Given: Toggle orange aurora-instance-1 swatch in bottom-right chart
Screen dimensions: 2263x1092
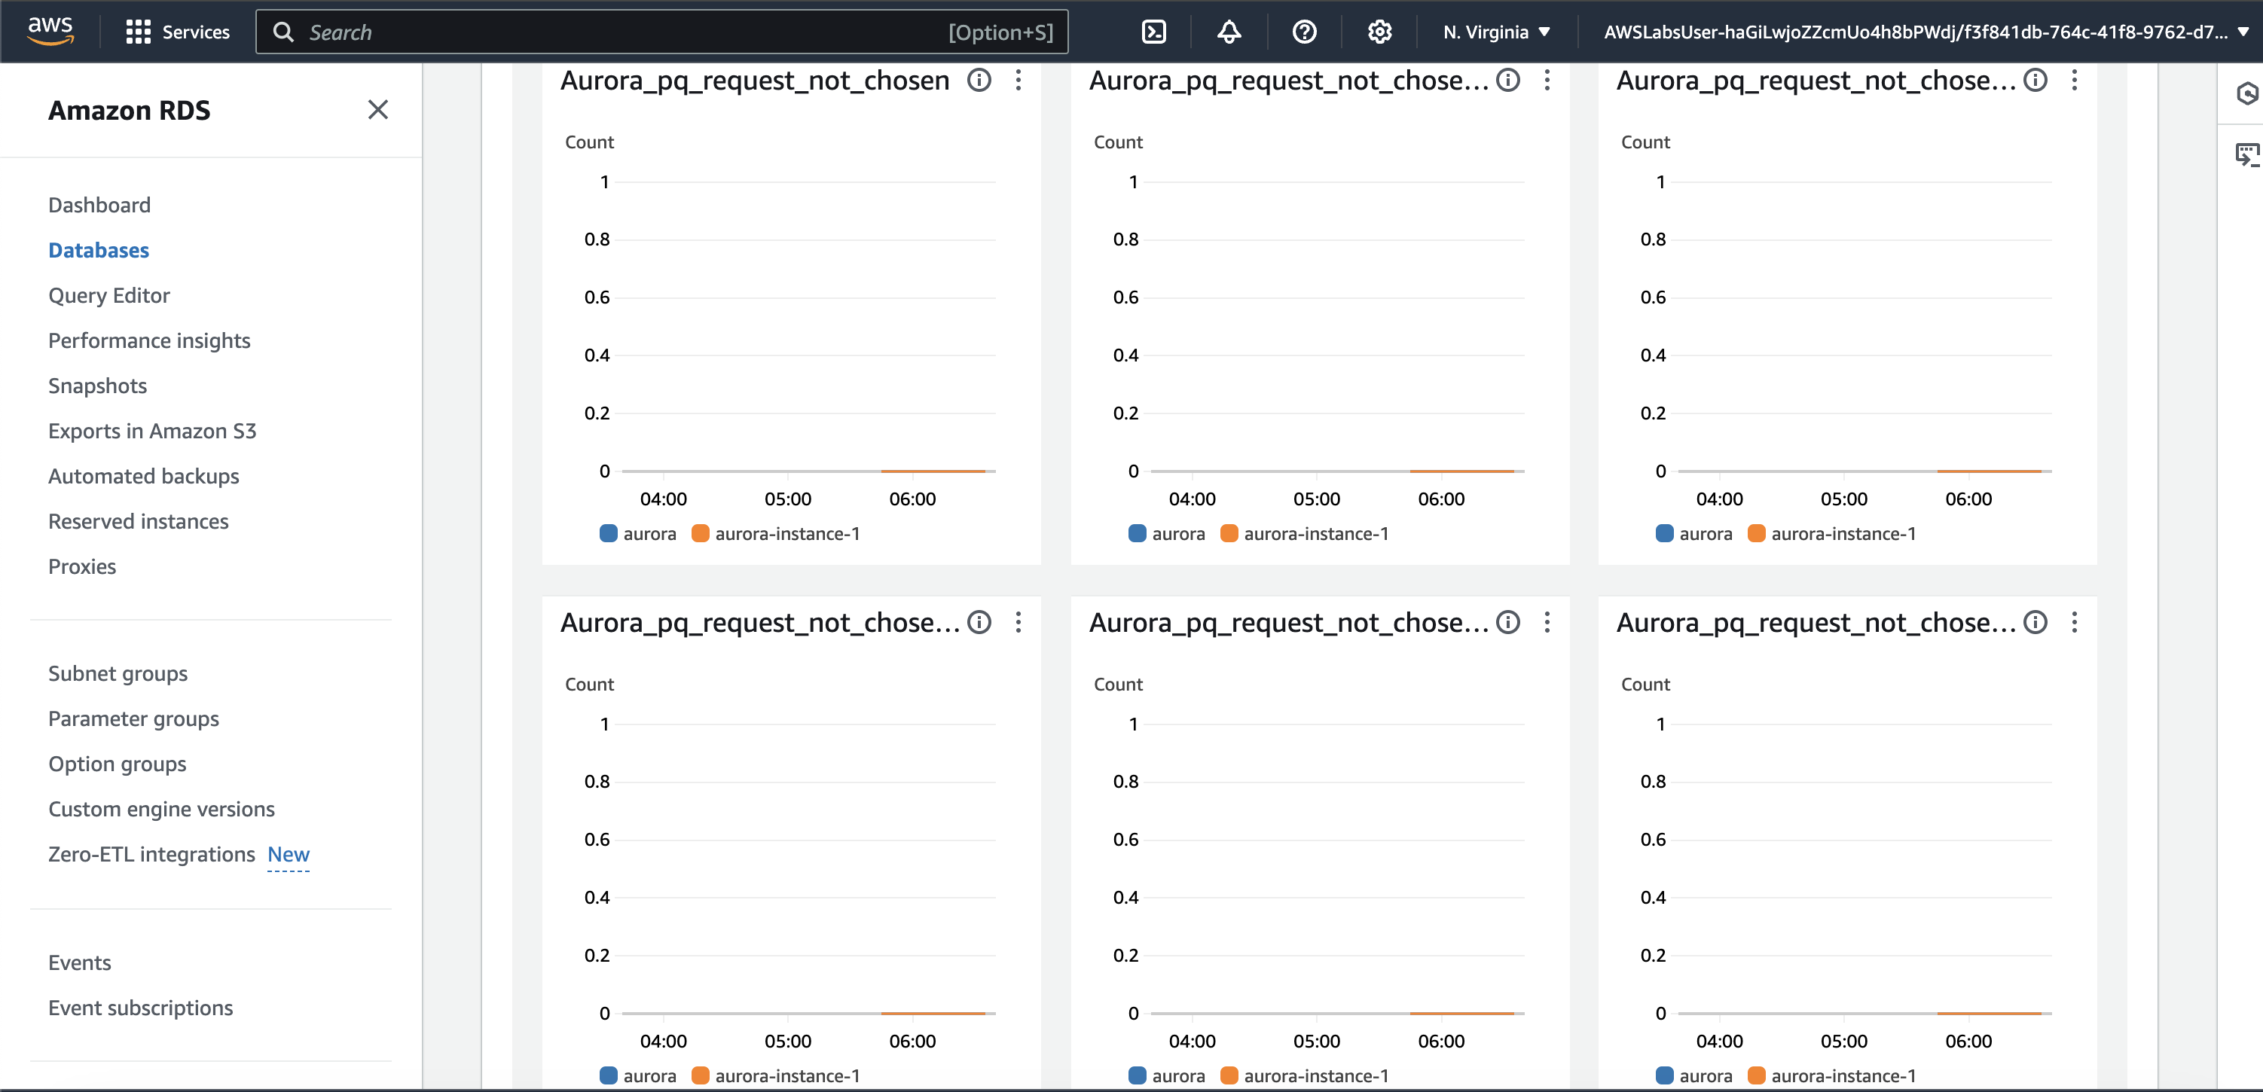Looking at the screenshot, I should tap(1756, 1075).
